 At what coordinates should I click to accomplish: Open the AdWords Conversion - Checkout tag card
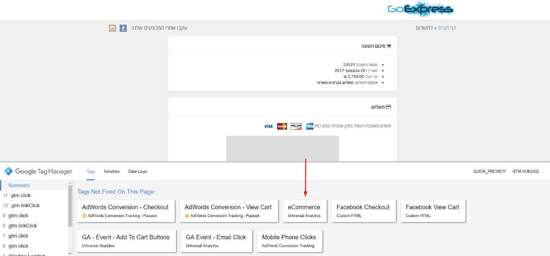point(126,211)
